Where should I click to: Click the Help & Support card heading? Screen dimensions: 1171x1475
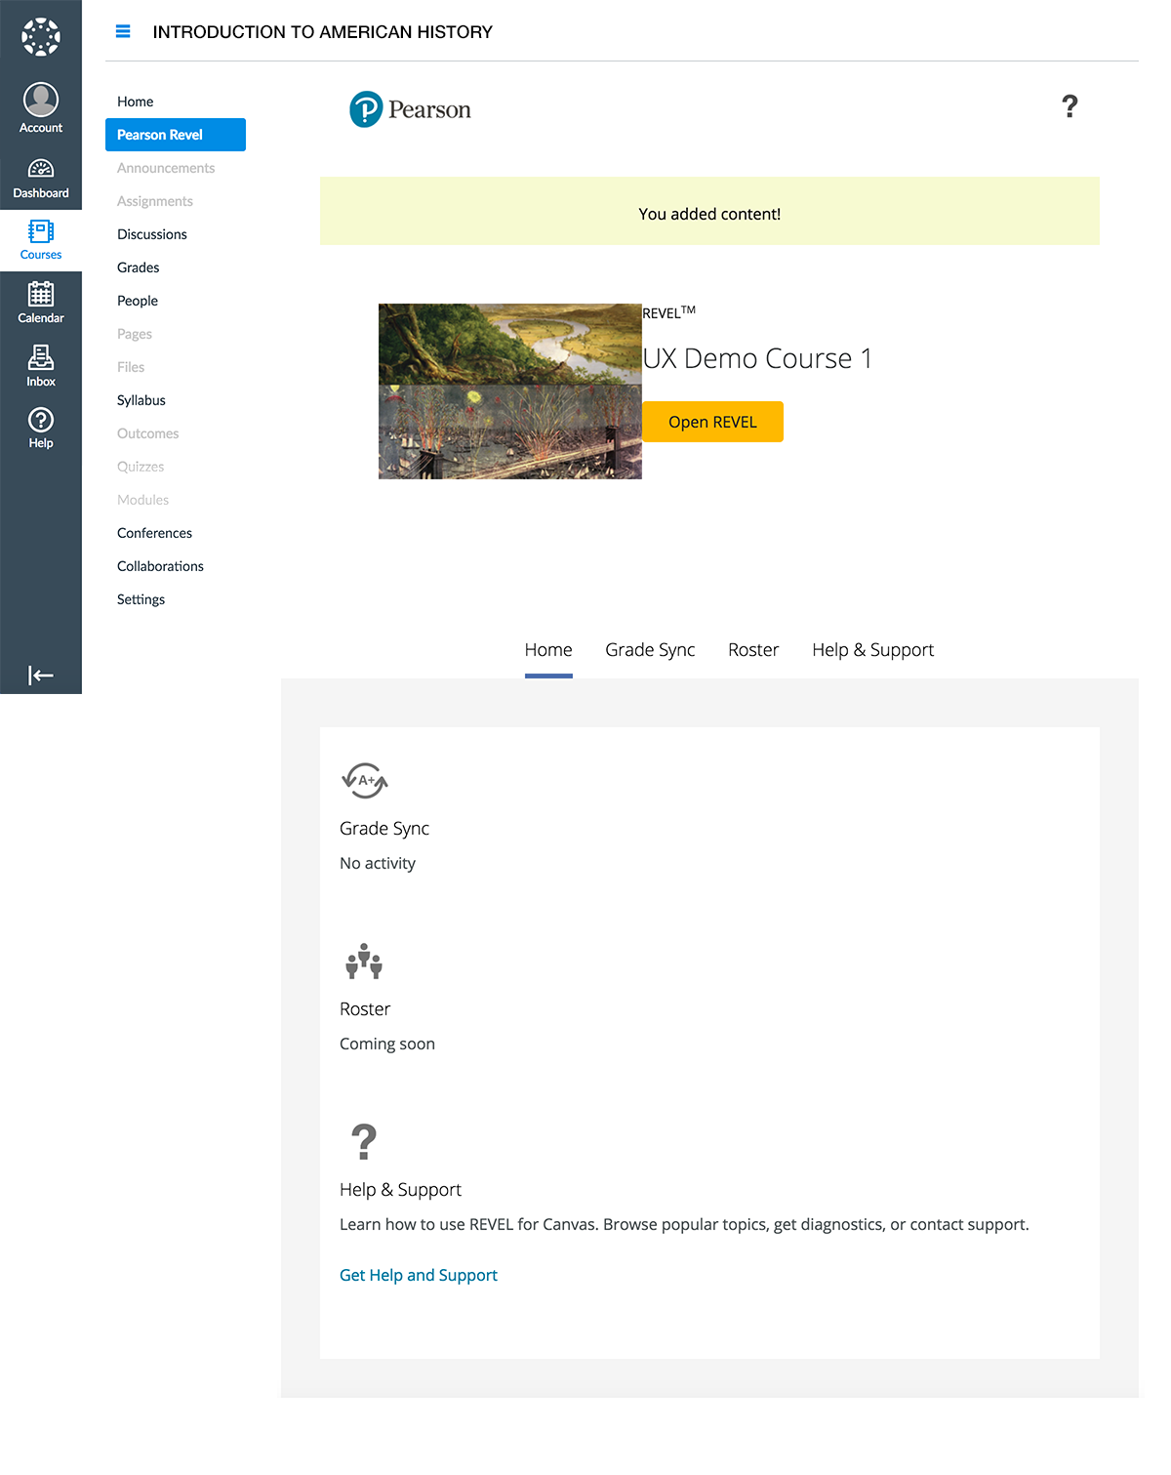400,1189
